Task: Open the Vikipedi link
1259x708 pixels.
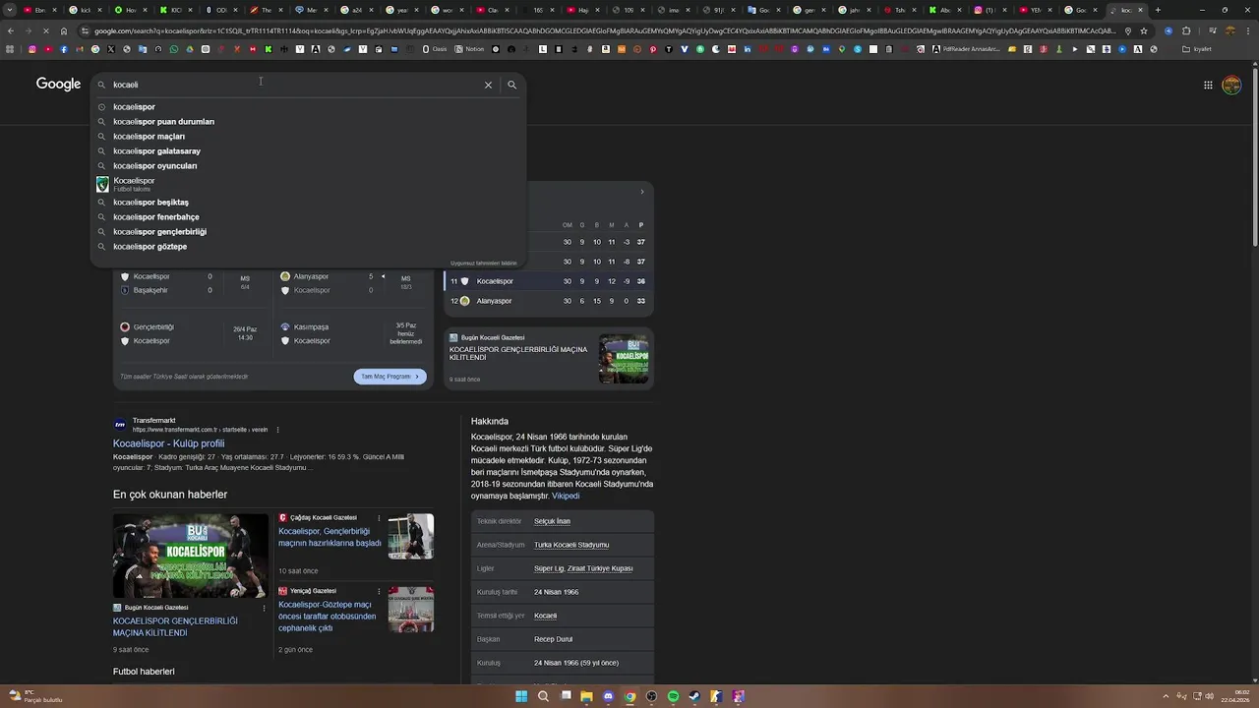Action: 566,496
